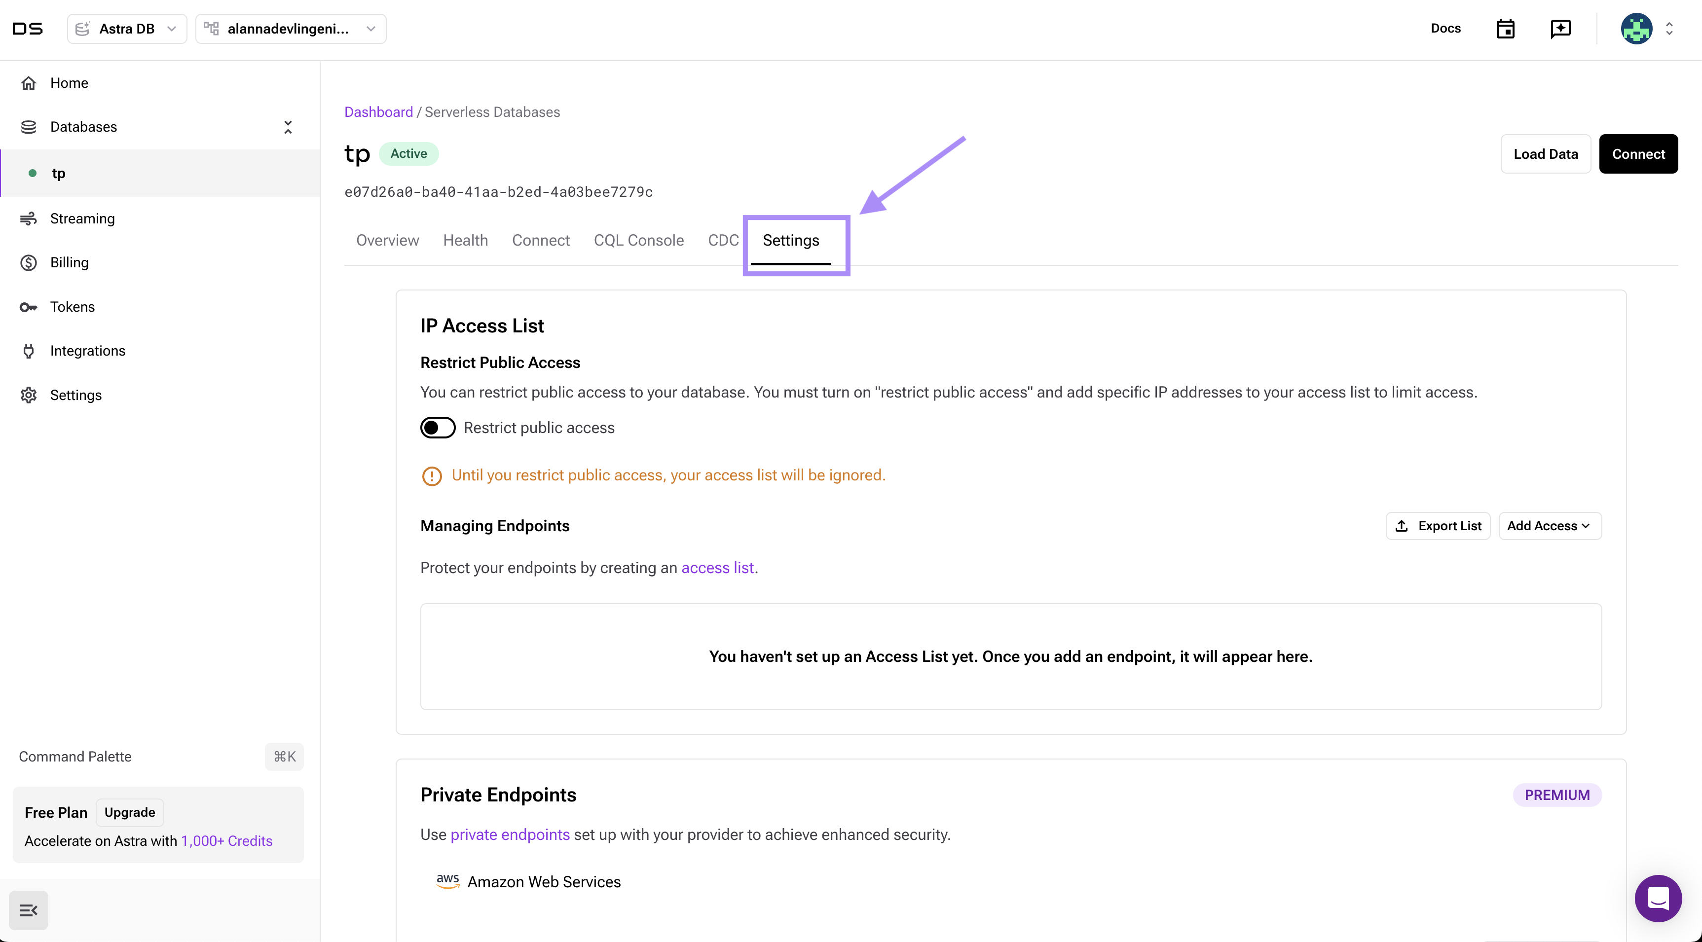This screenshot has width=1702, height=942.
Task: Click the DS logo icon
Action: 28,29
